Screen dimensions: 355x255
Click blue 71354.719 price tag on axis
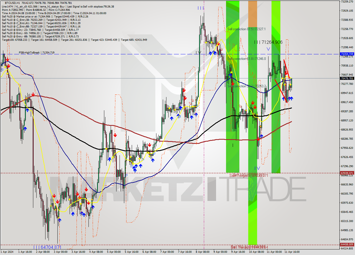point(347,54)
